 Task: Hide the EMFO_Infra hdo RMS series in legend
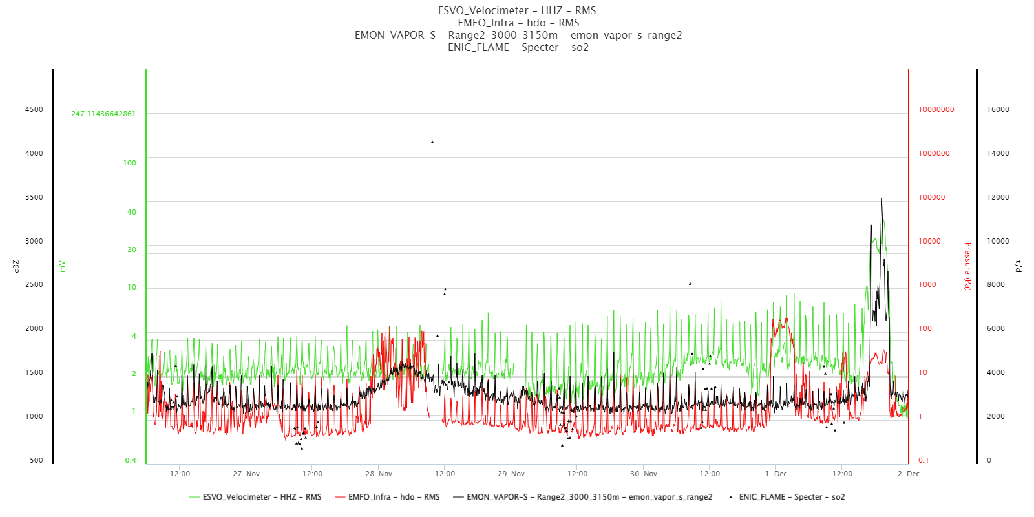point(394,497)
